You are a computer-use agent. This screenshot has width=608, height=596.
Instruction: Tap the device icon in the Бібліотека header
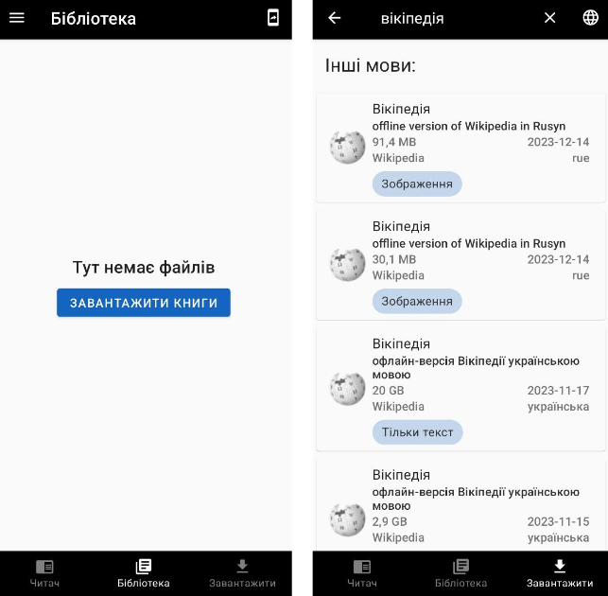(273, 18)
